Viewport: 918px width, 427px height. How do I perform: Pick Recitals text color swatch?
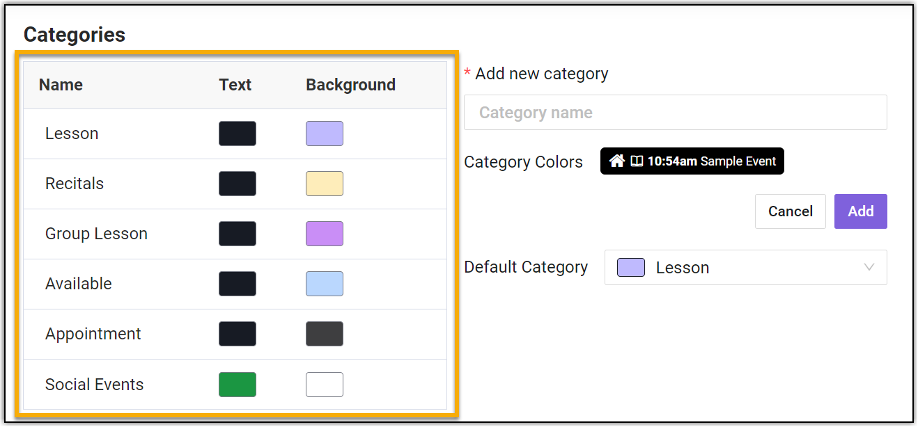[238, 184]
